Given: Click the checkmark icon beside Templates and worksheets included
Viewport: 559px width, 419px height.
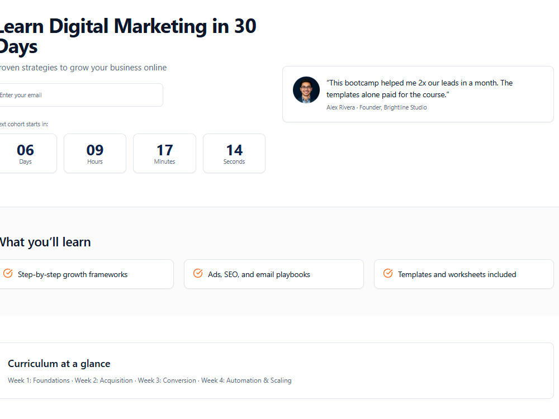Looking at the screenshot, I should coord(388,274).
